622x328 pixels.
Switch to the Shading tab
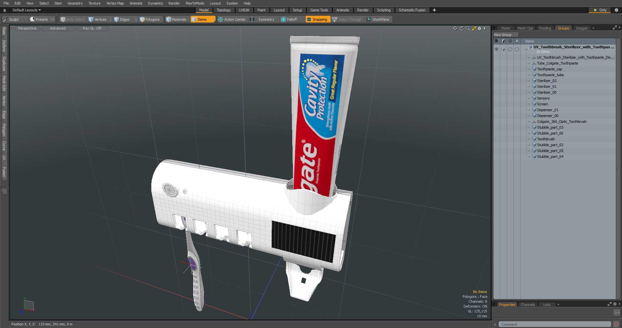point(545,28)
